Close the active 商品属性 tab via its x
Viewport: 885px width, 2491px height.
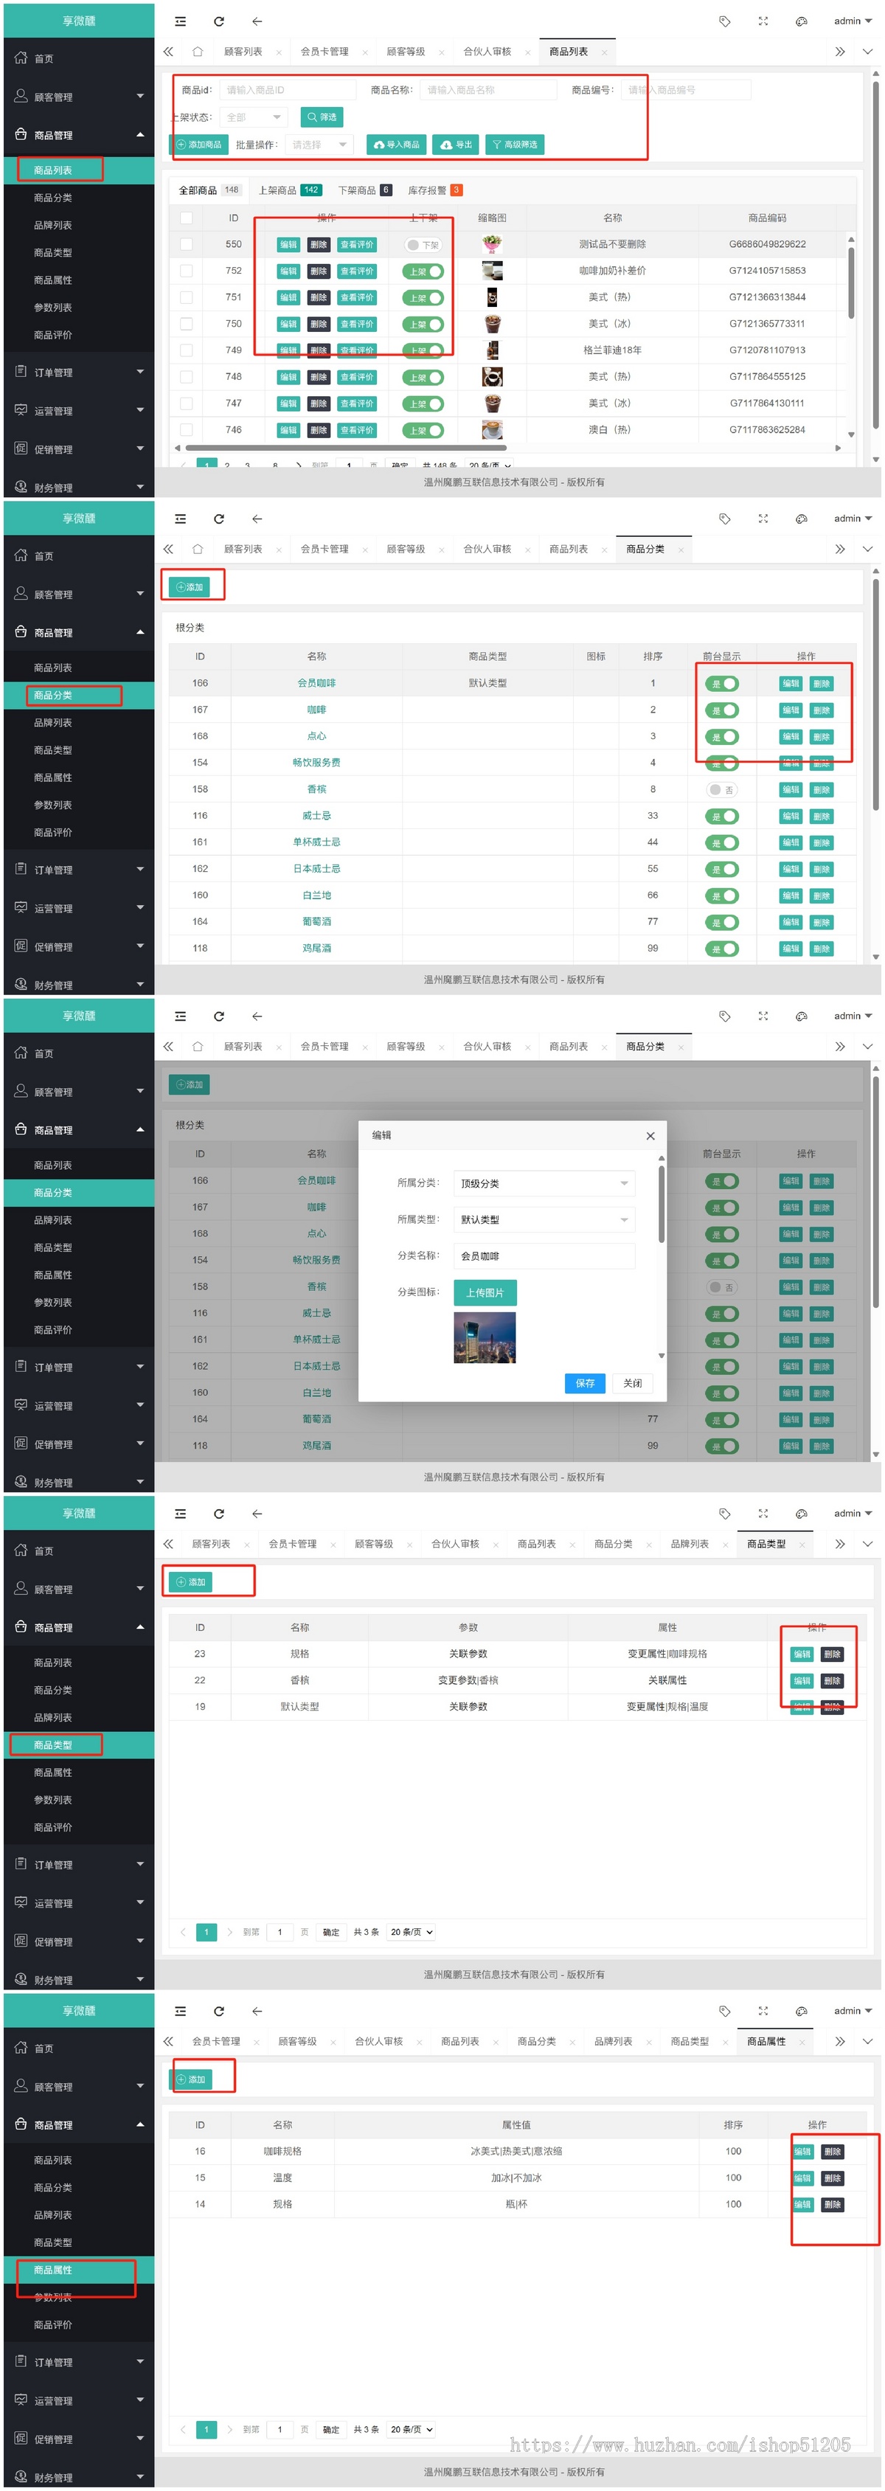[x=802, y=2041]
